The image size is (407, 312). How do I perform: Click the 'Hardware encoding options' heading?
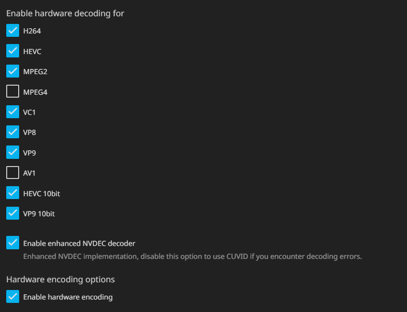[x=60, y=279]
